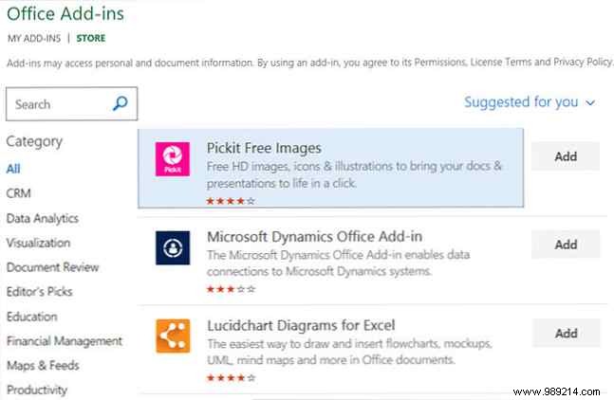Image resolution: width=614 pixels, height=400 pixels.
Task: Add the Pickit Free Images add-in
Action: 566,156
